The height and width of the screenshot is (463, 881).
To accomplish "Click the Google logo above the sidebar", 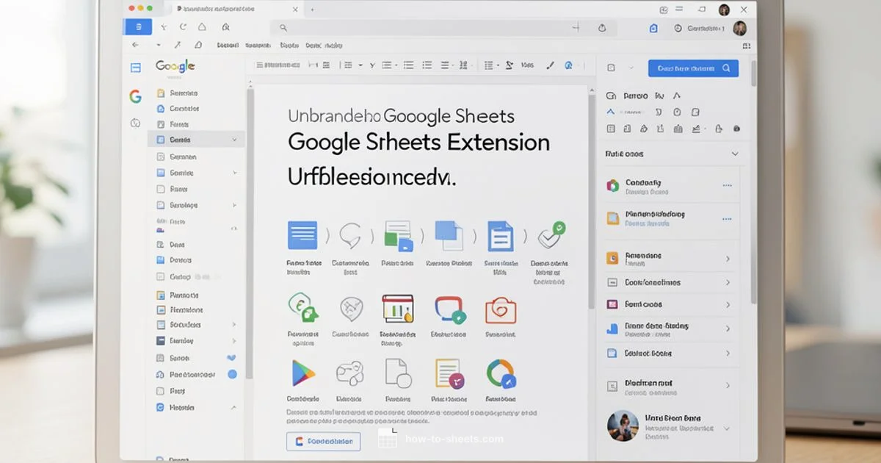I will [x=175, y=66].
